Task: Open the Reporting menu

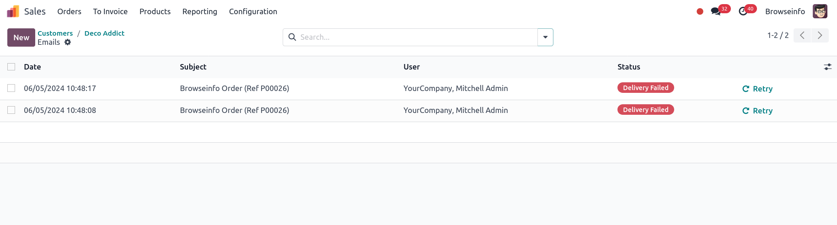Action: pyautogui.click(x=199, y=11)
